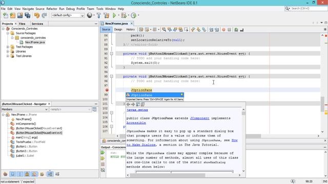Select the NewJFrame.java editor tab
This screenshot has width=328, height=184.
[x=116, y=24]
